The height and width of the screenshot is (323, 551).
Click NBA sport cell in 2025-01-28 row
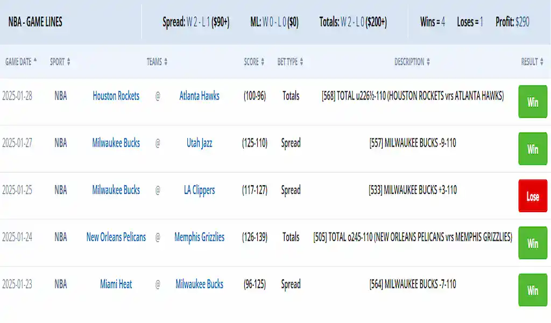pos(60,96)
